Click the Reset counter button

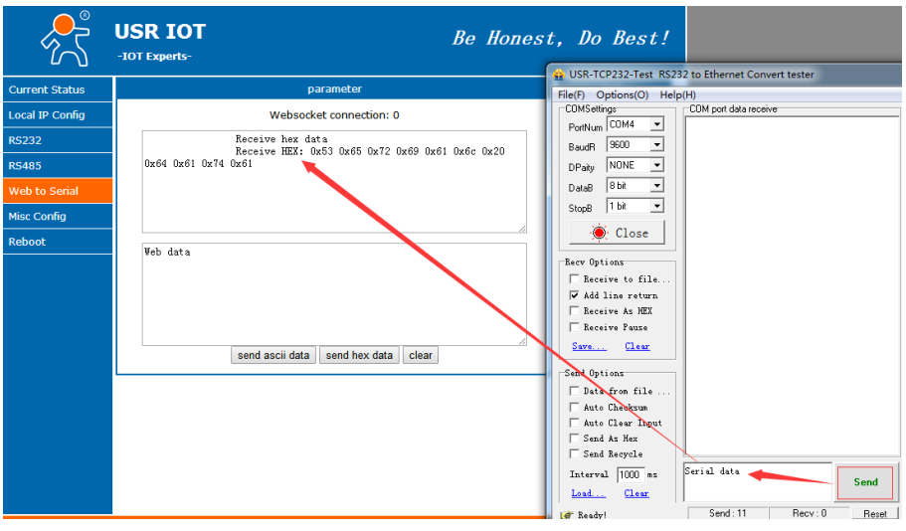click(875, 514)
